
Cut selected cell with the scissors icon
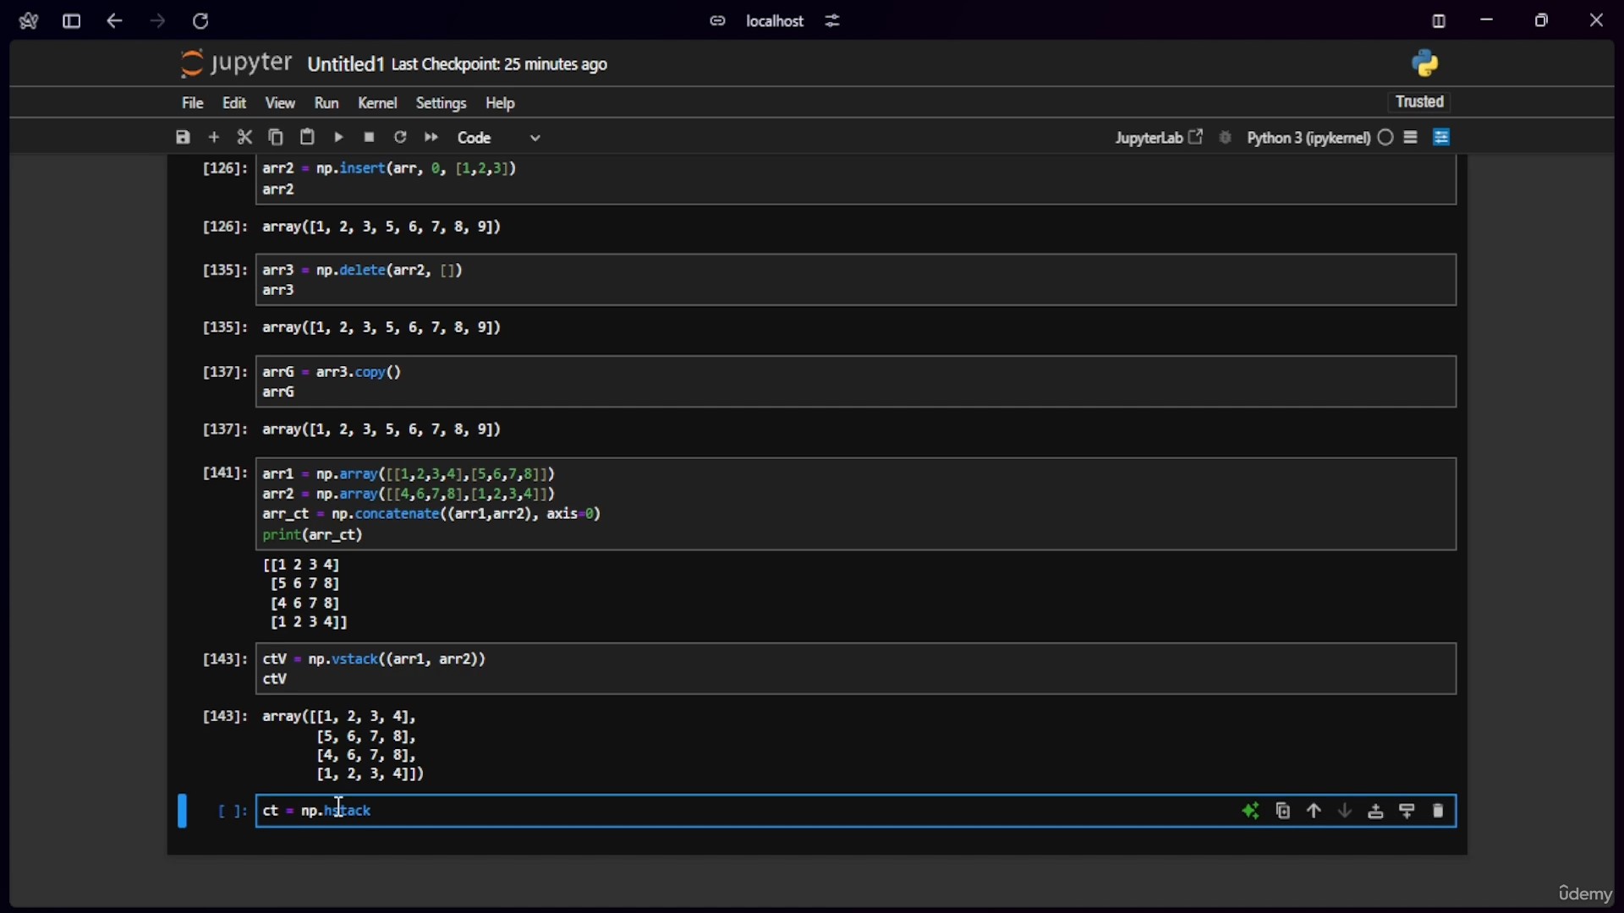click(245, 137)
